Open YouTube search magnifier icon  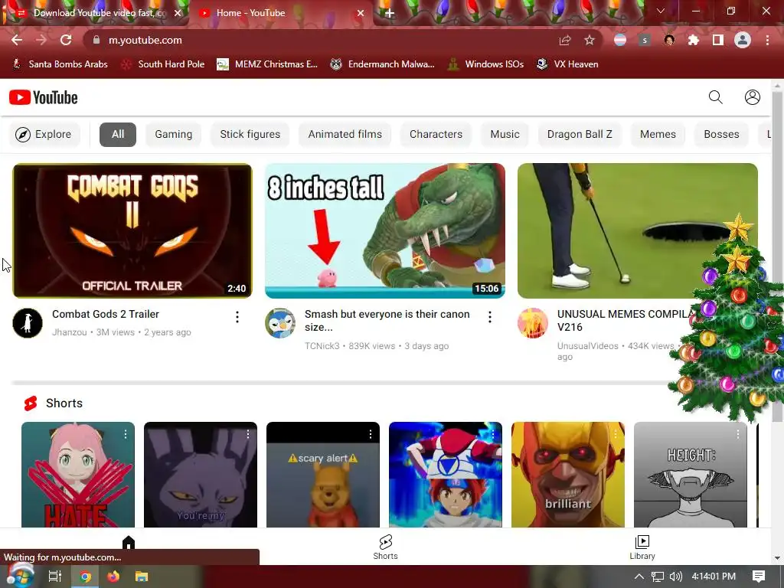pyautogui.click(x=716, y=97)
